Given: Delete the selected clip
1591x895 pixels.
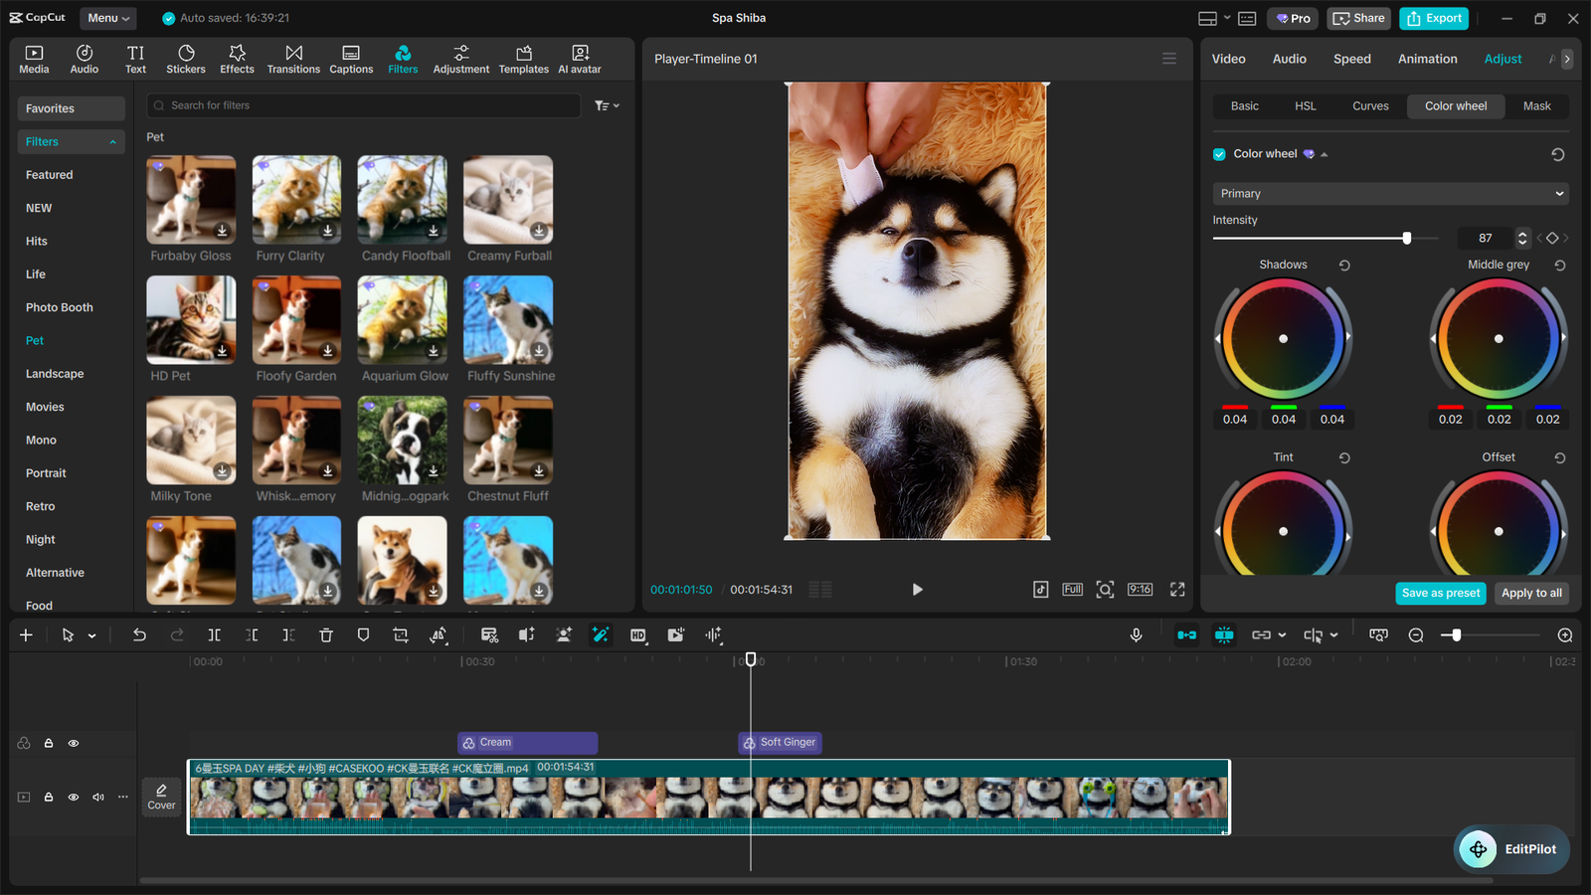Looking at the screenshot, I should [326, 634].
